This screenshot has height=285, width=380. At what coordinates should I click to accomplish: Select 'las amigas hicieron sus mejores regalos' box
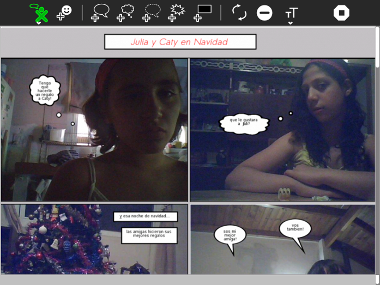[x=148, y=235]
